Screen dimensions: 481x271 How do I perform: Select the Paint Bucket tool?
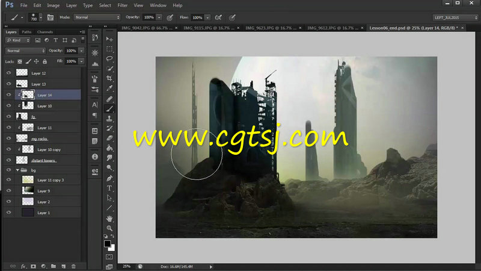click(109, 148)
